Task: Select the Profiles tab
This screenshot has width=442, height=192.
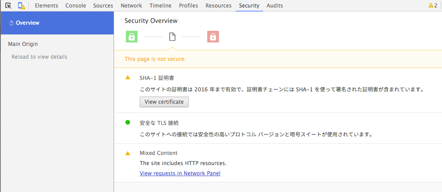Action: point(189,6)
